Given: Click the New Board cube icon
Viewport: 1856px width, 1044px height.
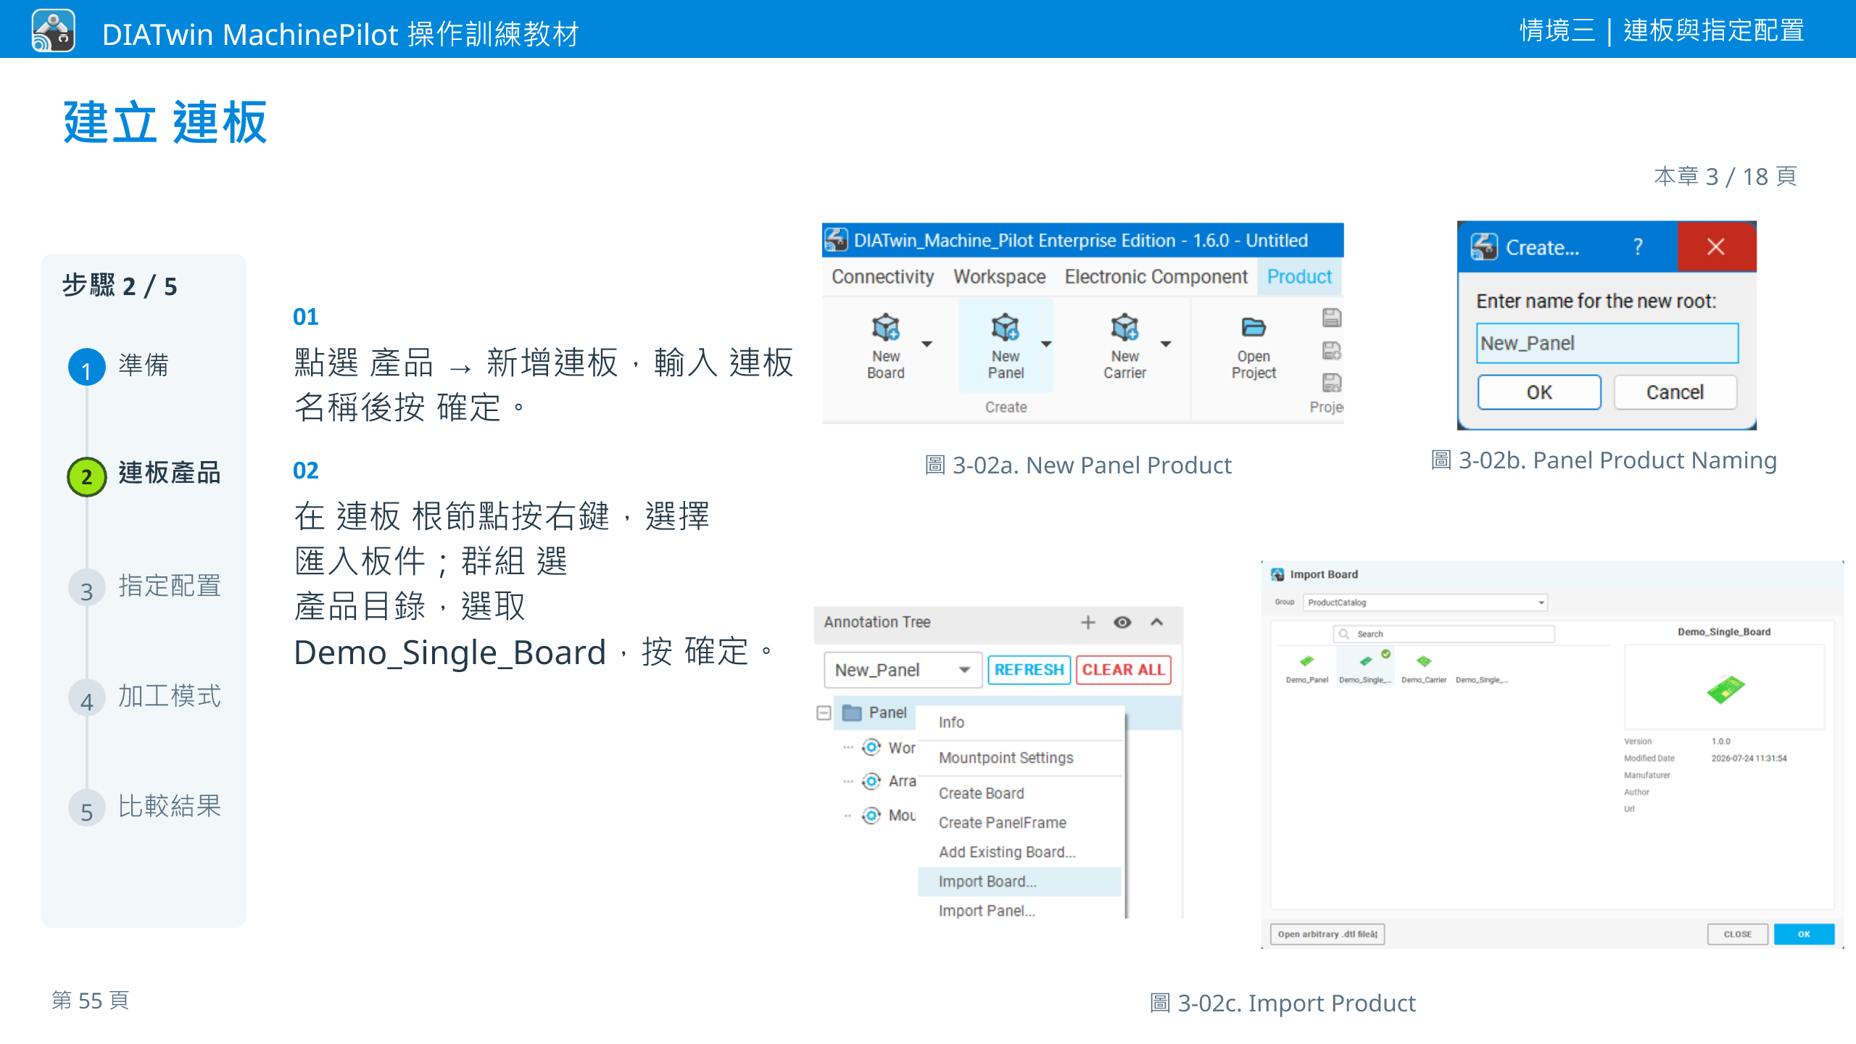Looking at the screenshot, I should (x=885, y=328).
